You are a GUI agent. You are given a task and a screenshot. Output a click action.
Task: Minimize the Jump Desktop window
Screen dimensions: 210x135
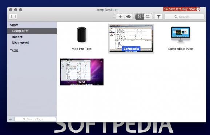pyautogui.click(x=16, y=10)
